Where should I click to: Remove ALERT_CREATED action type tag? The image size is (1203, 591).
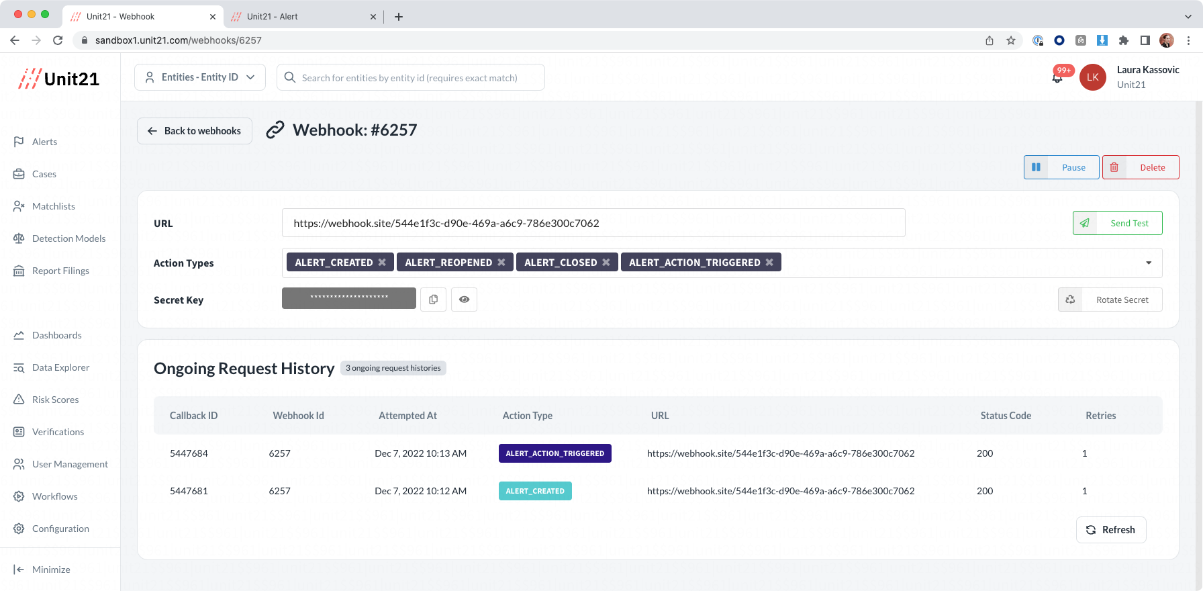(x=382, y=263)
